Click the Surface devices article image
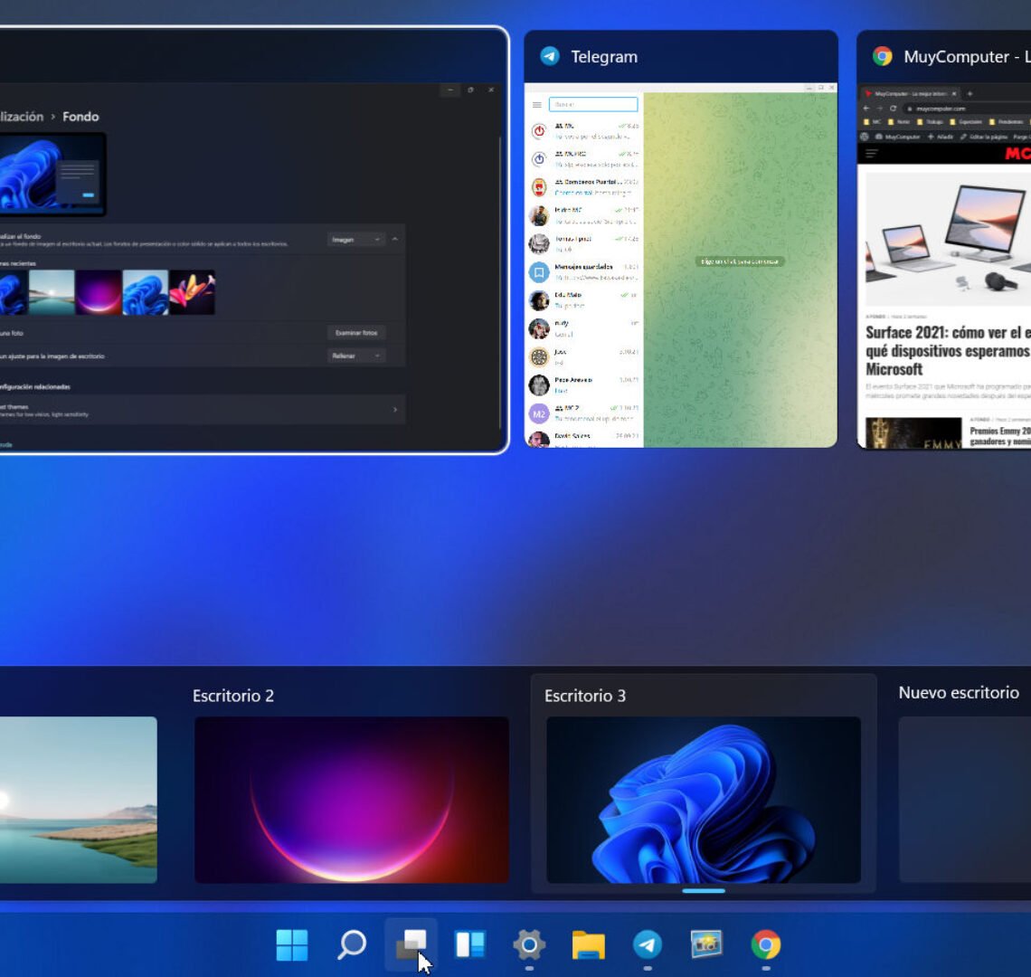 point(948,240)
